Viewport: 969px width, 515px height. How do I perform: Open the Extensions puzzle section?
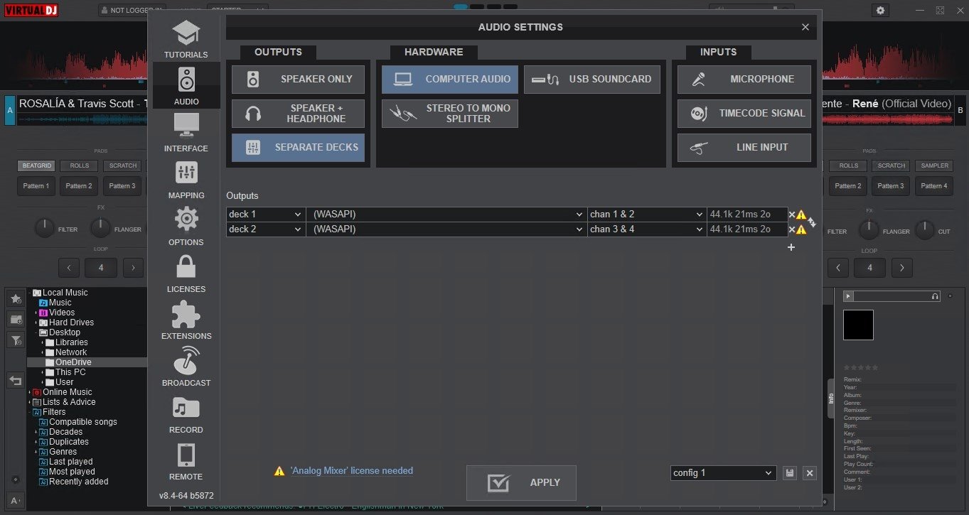pos(186,320)
